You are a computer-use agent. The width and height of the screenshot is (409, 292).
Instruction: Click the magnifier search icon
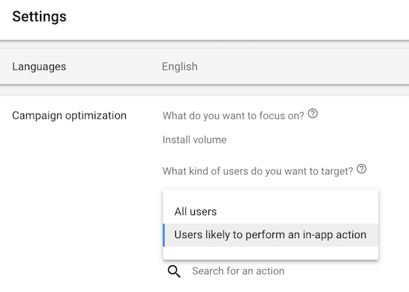(x=174, y=272)
